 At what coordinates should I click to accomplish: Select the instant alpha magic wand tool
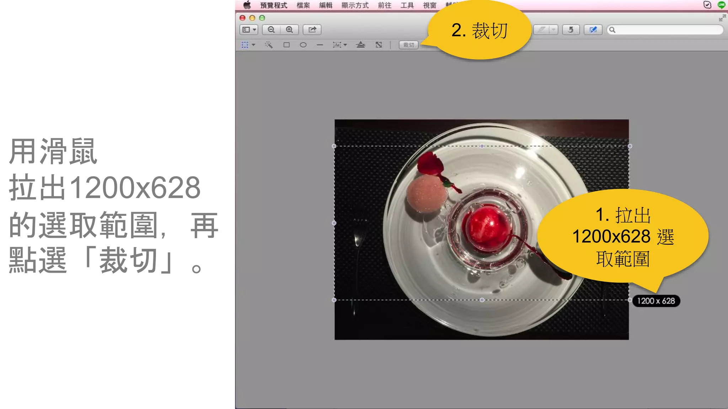click(x=268, y=45)
